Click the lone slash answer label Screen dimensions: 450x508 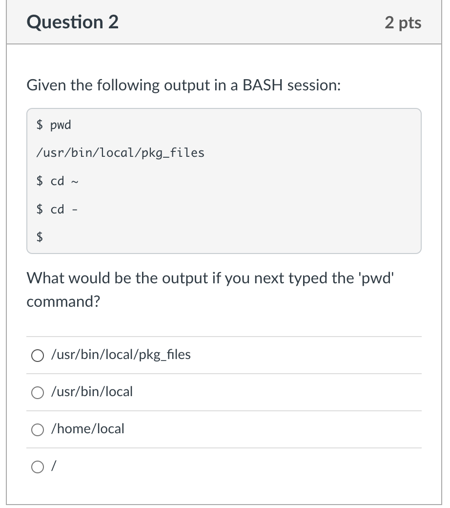(54, 466)
